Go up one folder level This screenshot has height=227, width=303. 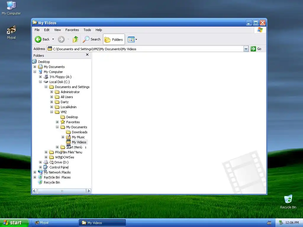tap(75, 39)
